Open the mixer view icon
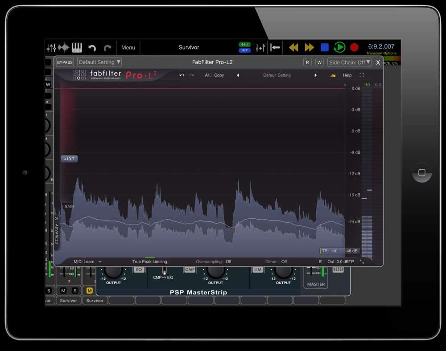The height and width of the screenshot is (351, 446). 51,48
